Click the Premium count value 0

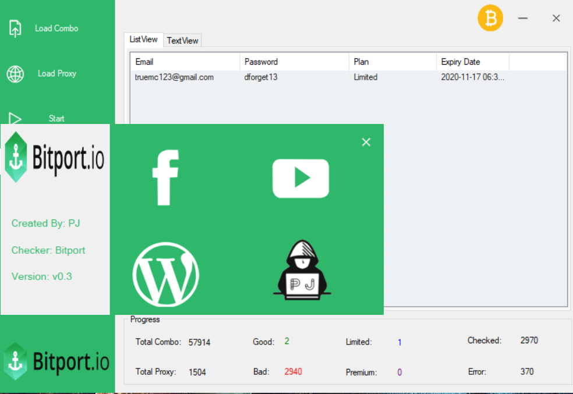tap(399, 372)
